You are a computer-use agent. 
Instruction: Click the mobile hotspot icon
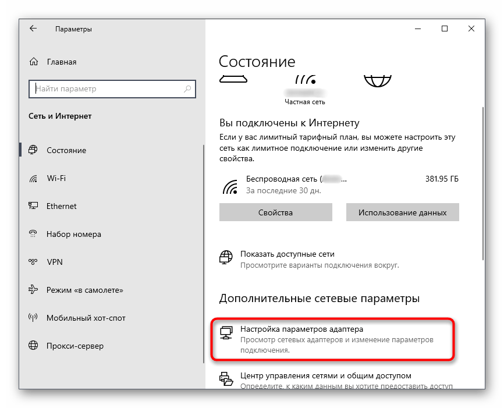[34, 318]
